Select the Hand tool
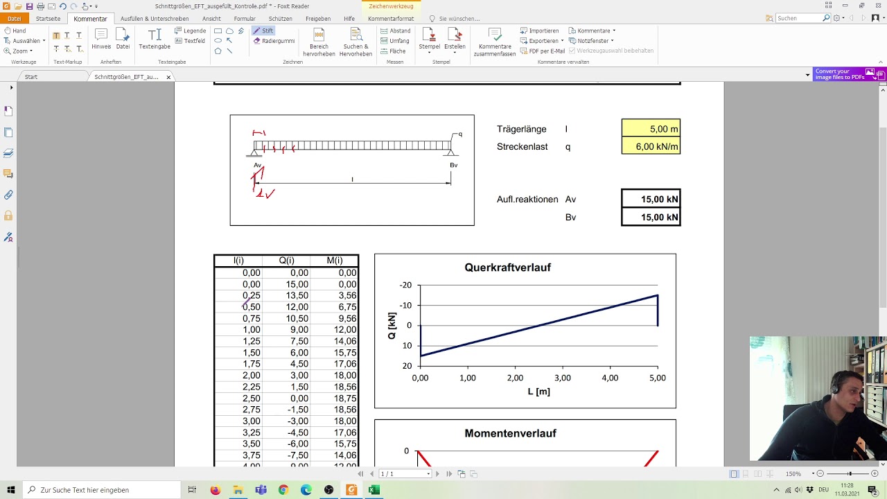 [15, 30]
